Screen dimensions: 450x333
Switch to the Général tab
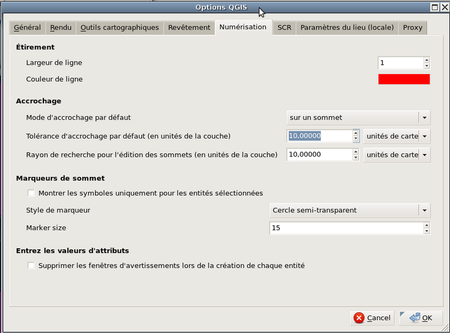(x=27, y=28)
